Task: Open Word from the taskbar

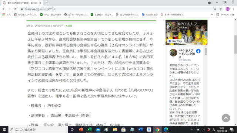Action: 140,130
